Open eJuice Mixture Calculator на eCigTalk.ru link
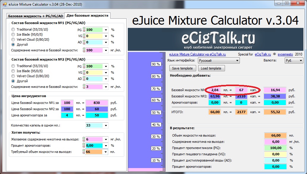This screenshot has width=307, height=174. click(197, 54)
